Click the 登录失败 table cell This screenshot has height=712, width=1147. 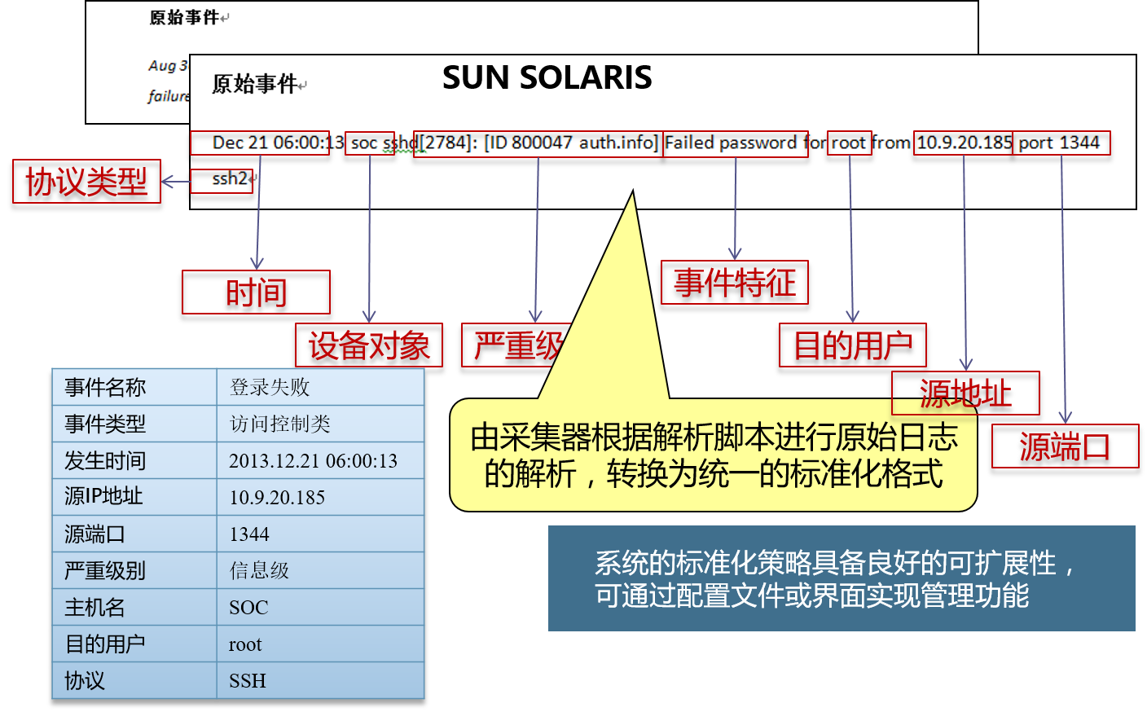(319, 387)
